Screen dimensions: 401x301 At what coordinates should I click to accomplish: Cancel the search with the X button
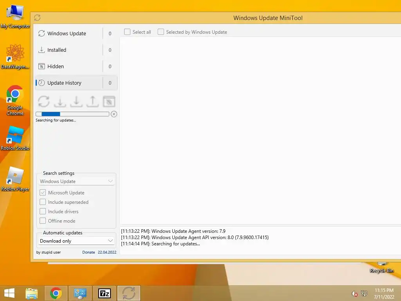pos(114,114)
